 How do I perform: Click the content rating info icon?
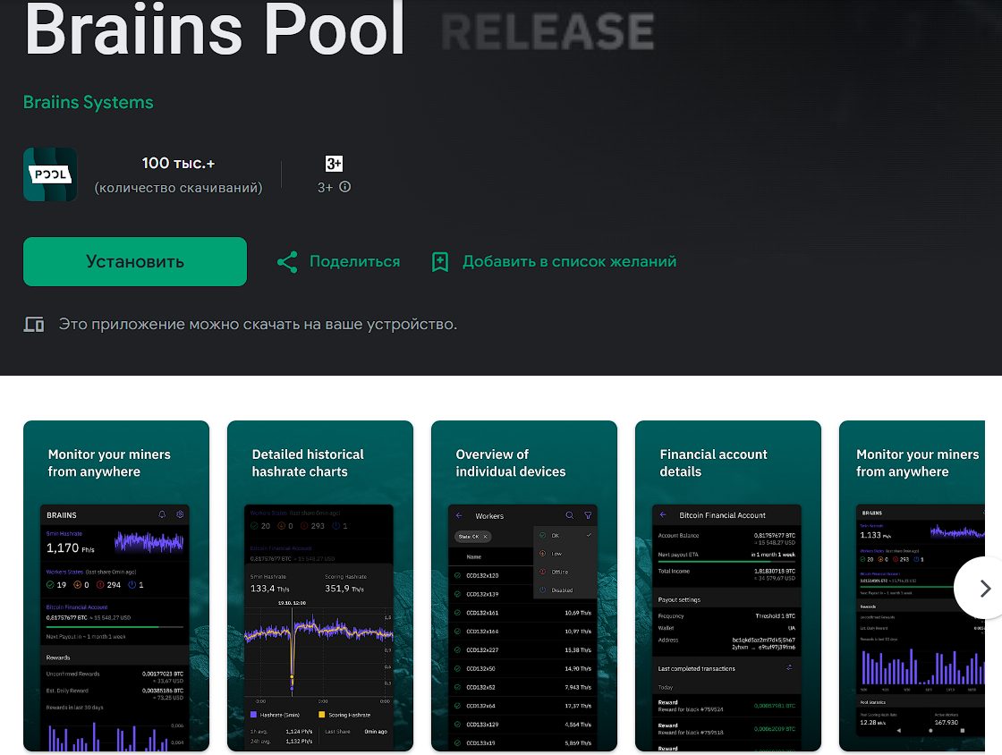click(345, 187)
